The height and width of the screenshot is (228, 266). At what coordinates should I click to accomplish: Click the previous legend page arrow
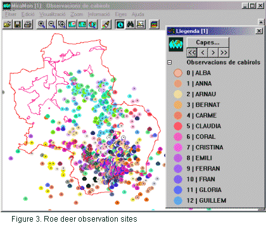(203, 53)
